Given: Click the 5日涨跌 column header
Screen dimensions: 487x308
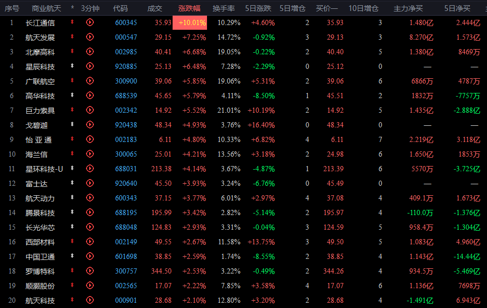Looking at the screenshot, I should coord(260,8).
